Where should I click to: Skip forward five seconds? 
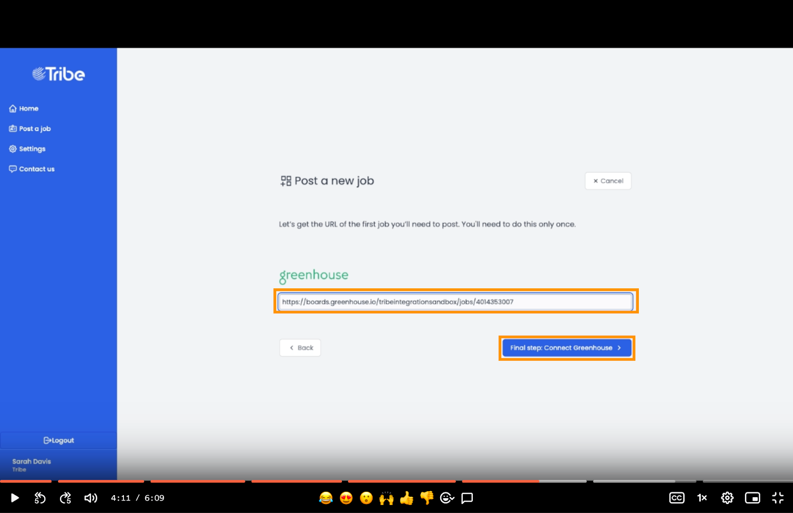point(65,498)
